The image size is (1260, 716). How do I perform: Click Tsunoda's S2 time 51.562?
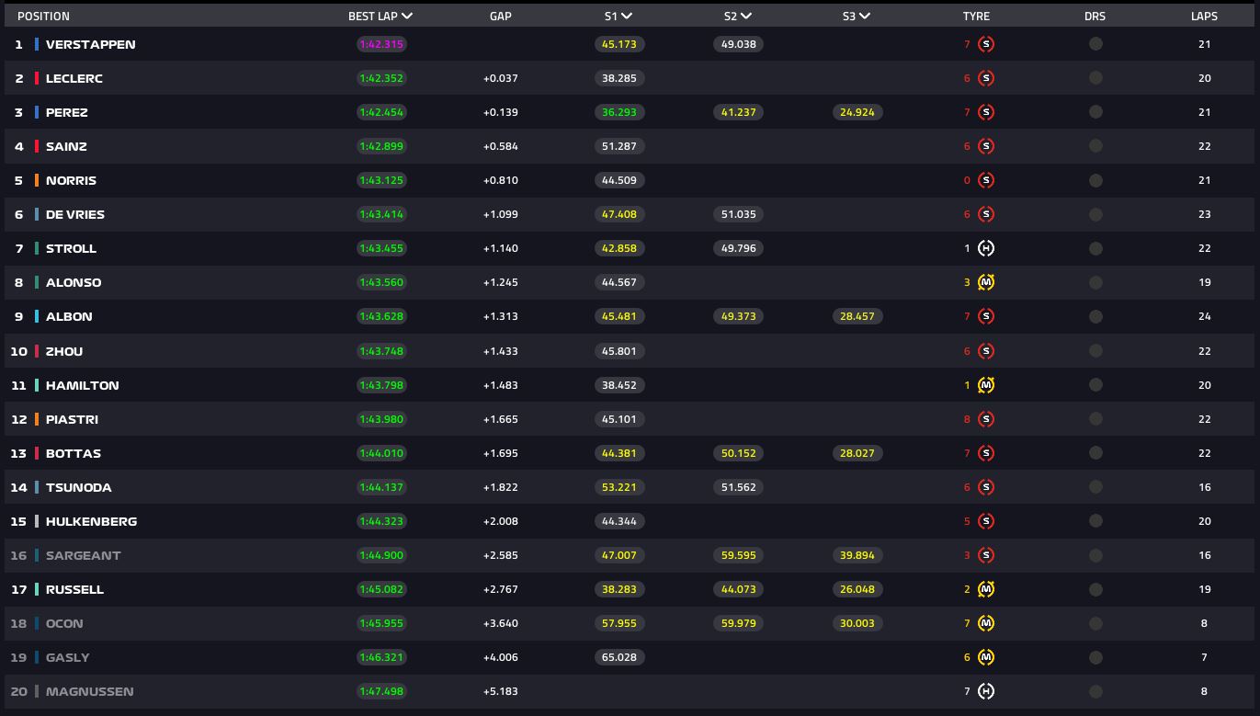click(738, 487)
